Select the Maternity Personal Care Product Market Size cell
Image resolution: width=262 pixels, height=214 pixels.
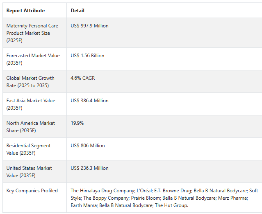[32, 33]
